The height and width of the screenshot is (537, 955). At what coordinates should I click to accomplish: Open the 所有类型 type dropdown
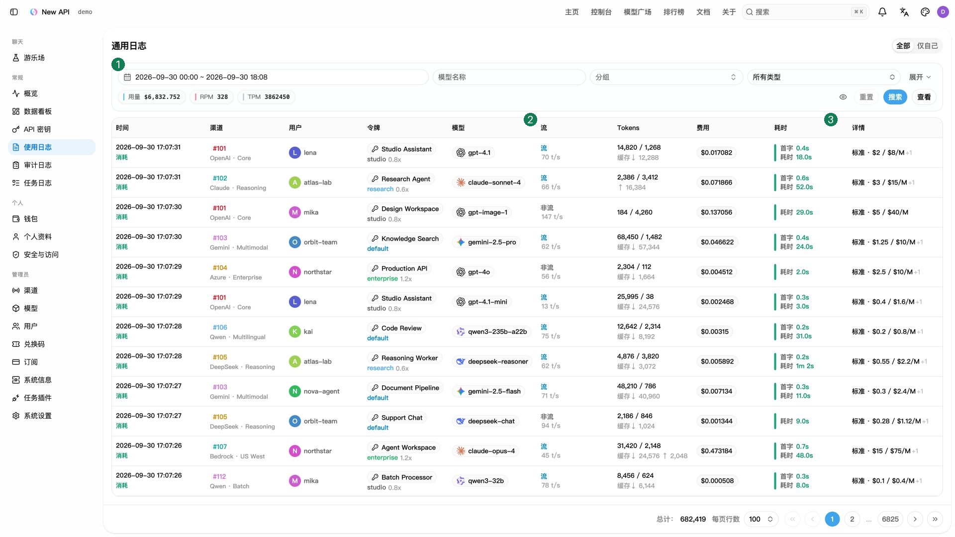click(824, 77)
